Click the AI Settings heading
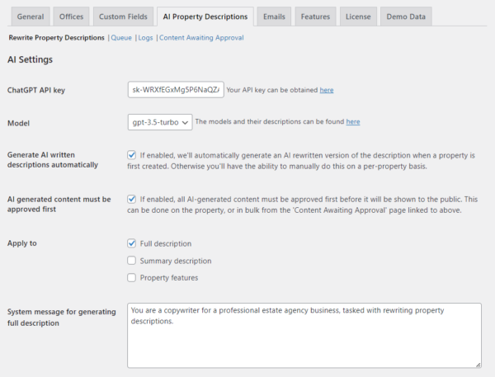 click(x=30, y=59)
